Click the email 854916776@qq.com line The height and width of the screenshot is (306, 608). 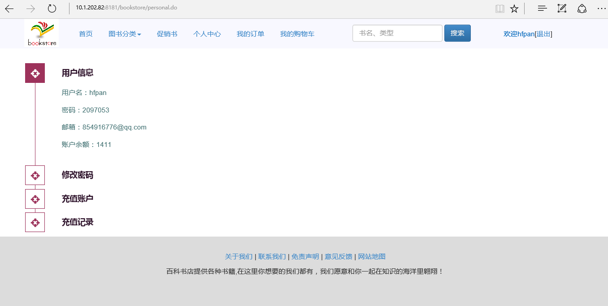[104, 127]
